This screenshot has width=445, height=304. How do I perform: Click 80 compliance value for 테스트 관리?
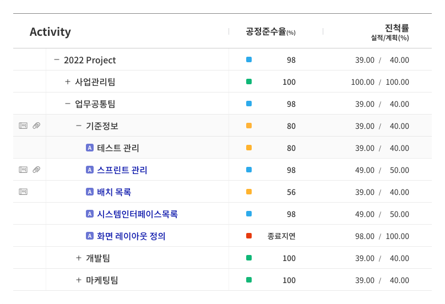tap(291, 148)
